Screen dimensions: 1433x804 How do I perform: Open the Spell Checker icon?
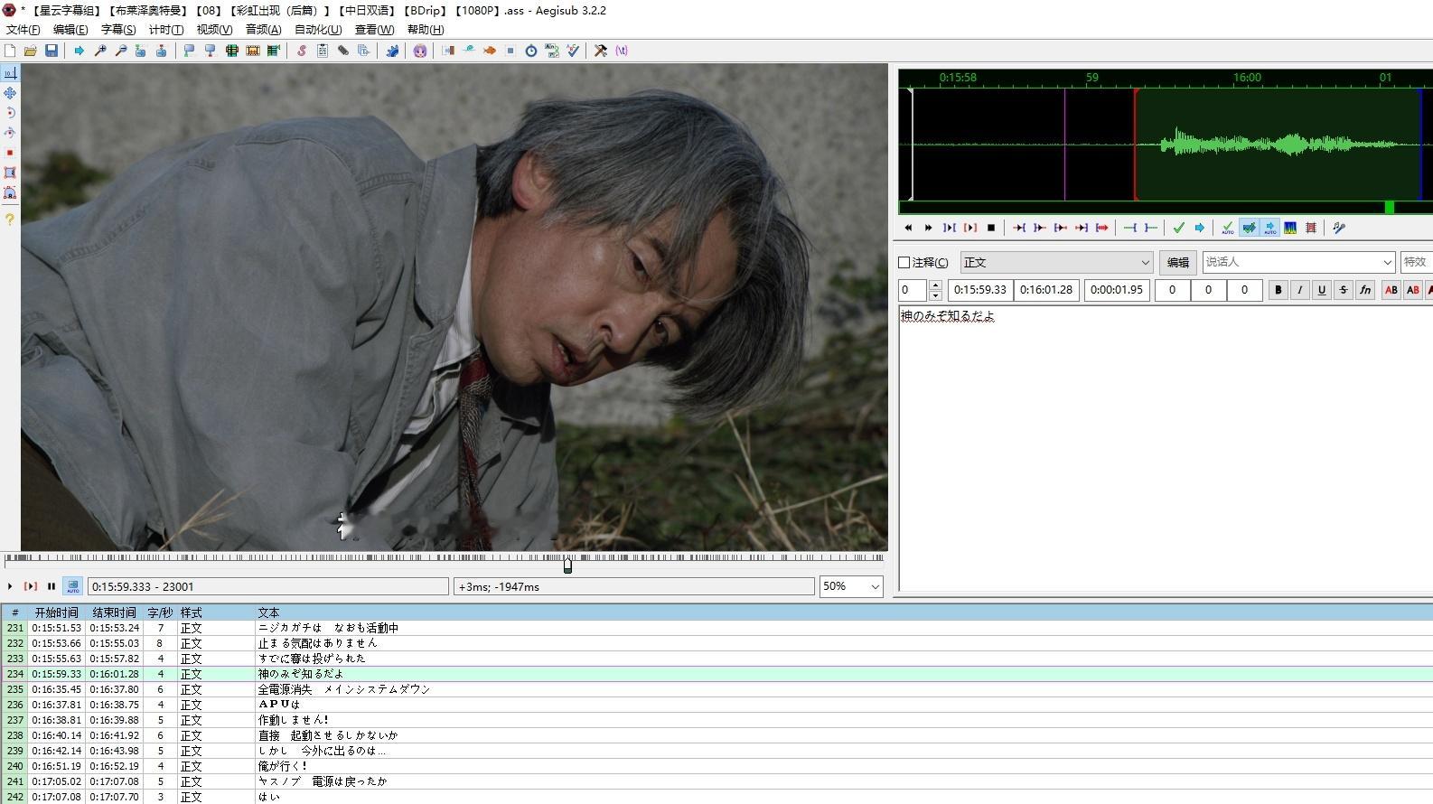pos(573,51)
